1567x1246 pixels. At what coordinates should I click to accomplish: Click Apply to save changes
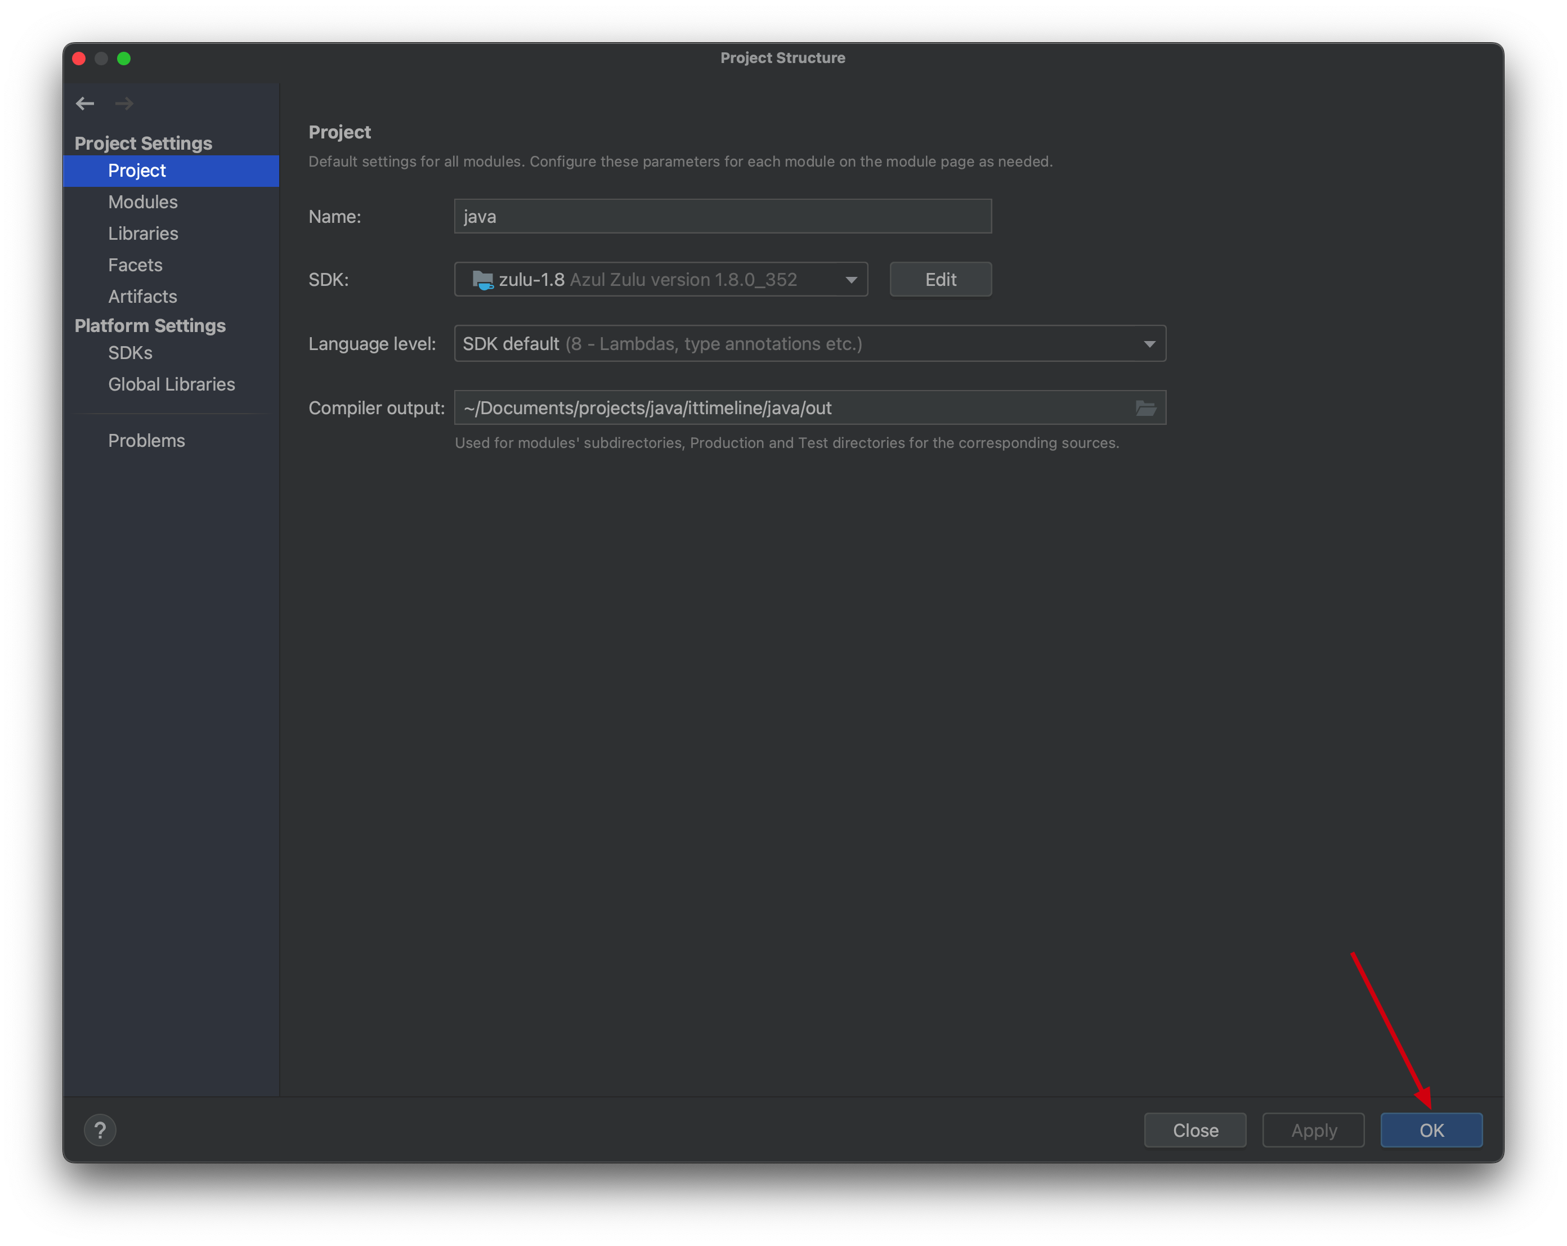tap(1313, 1129)
